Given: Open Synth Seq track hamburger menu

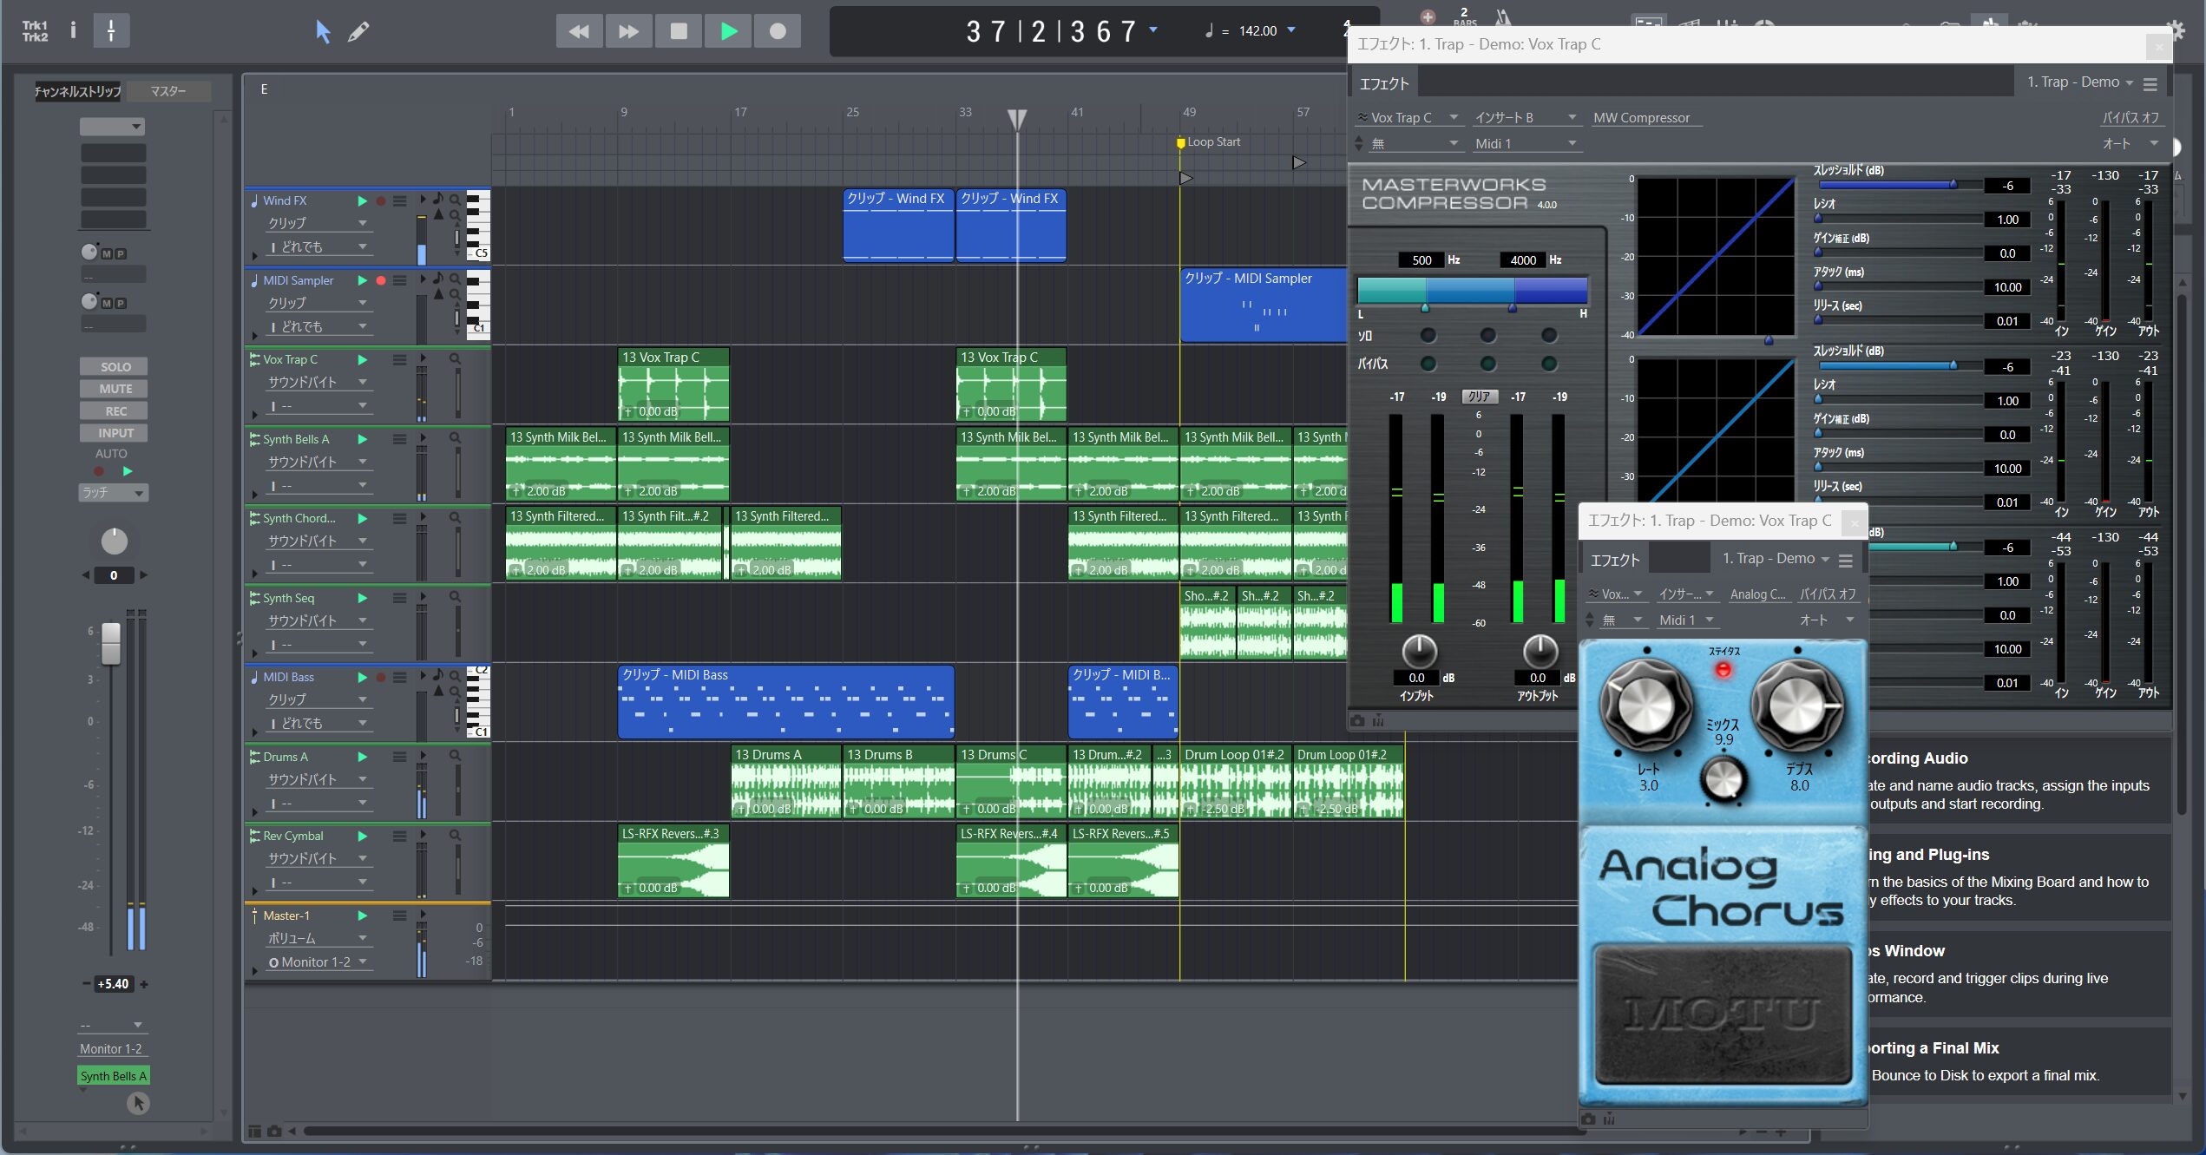Looking at the screenshot, I should click(x=400, y=597).
